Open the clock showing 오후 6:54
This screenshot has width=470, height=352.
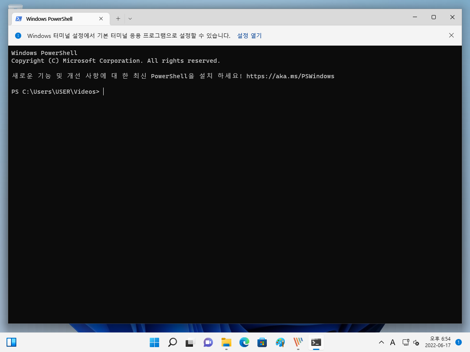pos(438,342)
